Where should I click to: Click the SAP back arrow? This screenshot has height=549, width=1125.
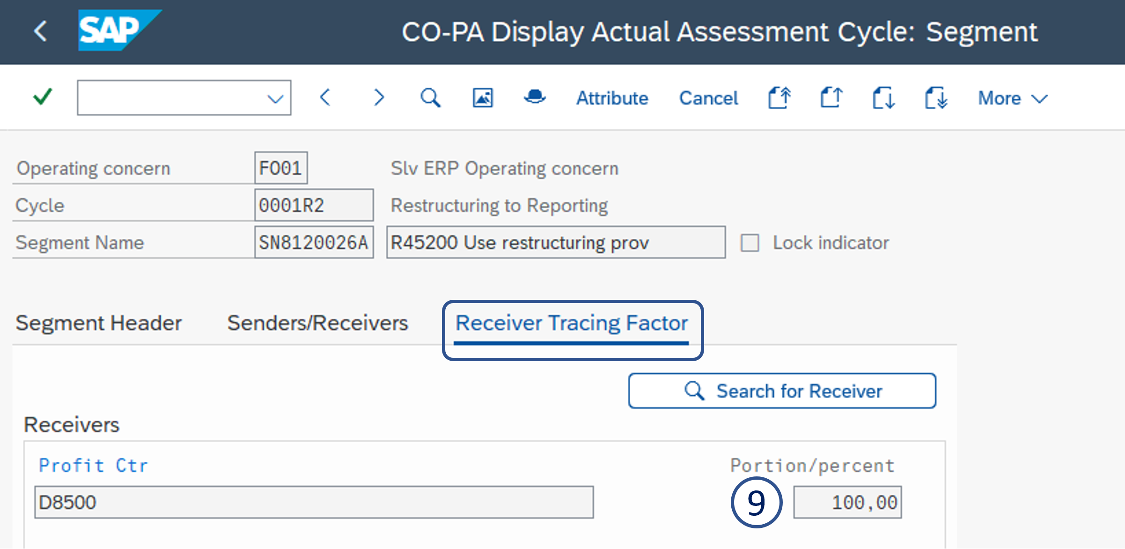[x=40, y=31]
